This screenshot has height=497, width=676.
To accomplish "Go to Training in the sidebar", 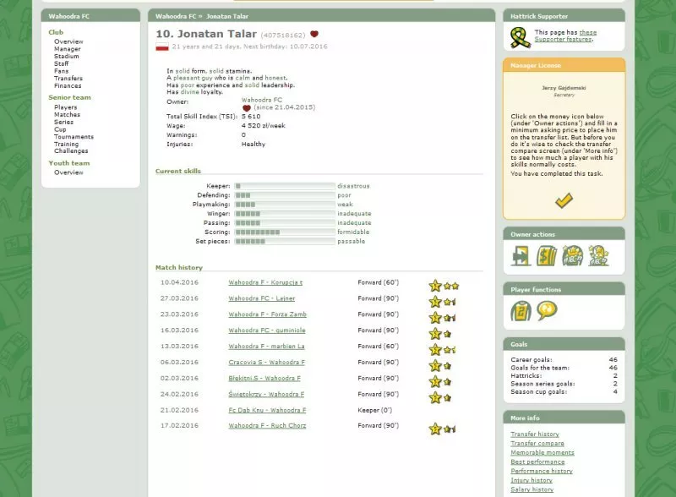I will [x=67, y=144].
